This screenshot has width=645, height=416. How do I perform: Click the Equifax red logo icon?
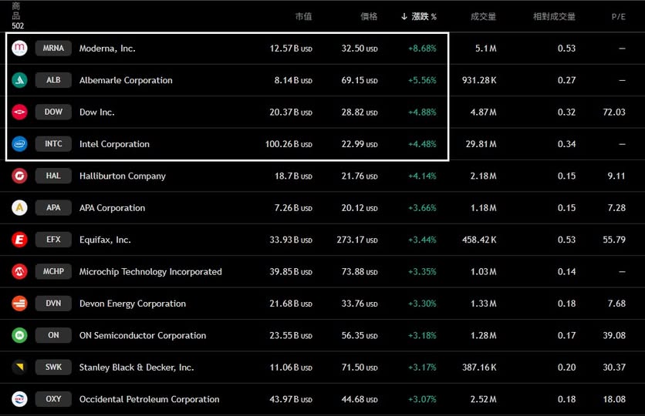pyautogui.click(x=19, y=240)
